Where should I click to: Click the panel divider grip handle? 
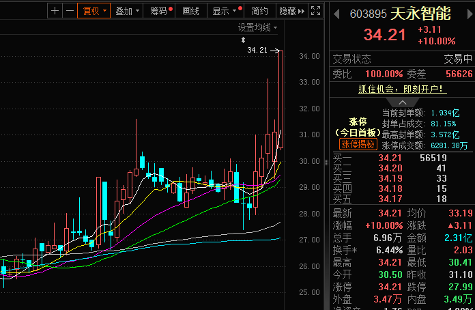click(x=326, y=163)
